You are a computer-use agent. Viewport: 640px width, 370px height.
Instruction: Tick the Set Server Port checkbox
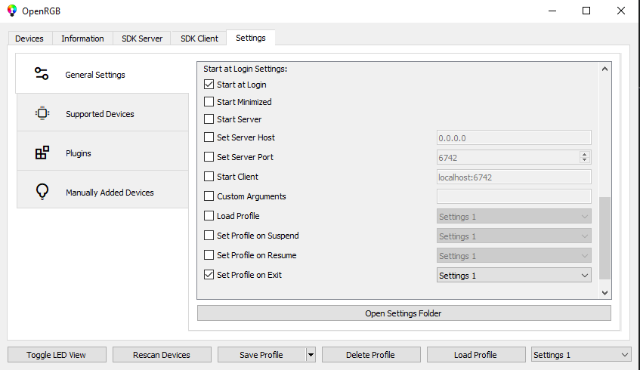point(209,156)
